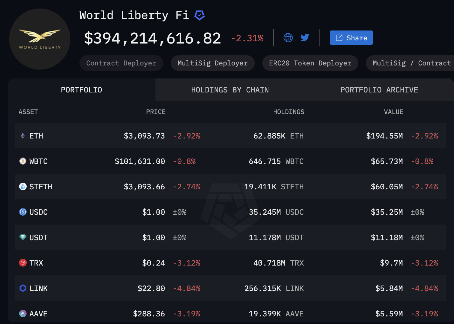This screenshot has width=454, height=324.
Task: Click the WBTC token icon
Action: 23,161
